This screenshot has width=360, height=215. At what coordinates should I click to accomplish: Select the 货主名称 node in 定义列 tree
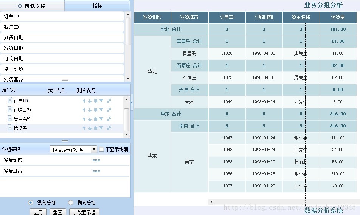23,119
